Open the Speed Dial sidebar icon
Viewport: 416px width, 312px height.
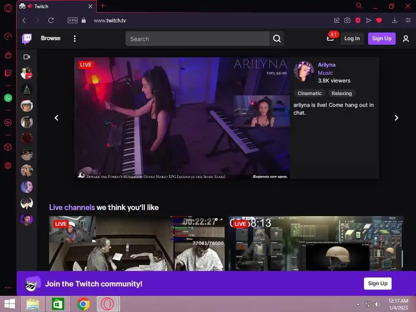point(8,36)
